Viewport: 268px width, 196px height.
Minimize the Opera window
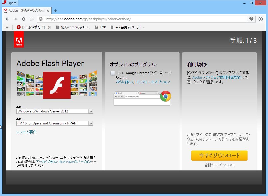point(244,3)
